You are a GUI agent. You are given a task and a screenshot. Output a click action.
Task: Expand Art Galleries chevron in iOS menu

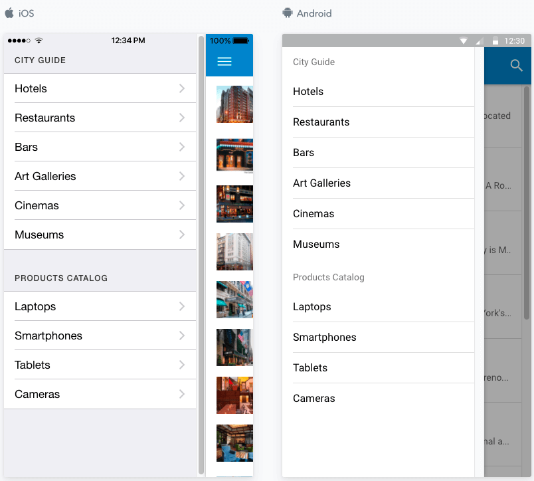coord(182,176)
